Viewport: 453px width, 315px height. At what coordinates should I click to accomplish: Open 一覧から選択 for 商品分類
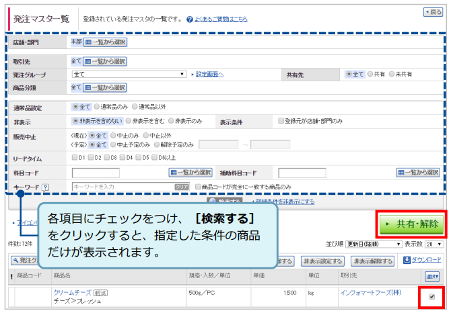[x=106, y=87]
